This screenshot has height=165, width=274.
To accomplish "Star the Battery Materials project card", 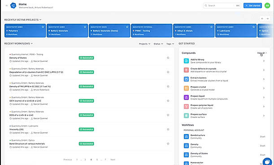I will [85, 27].
